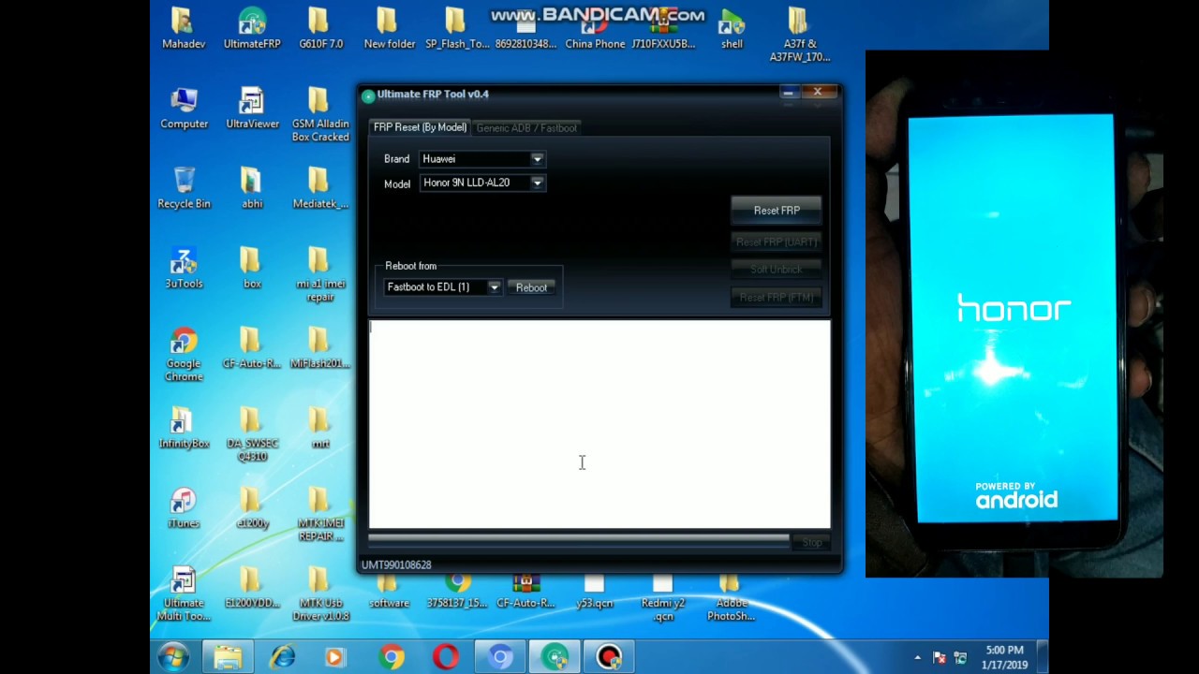The image size is (1199, 674).
Task: Open the software folder on desktop
Action: tap(389, 591)
